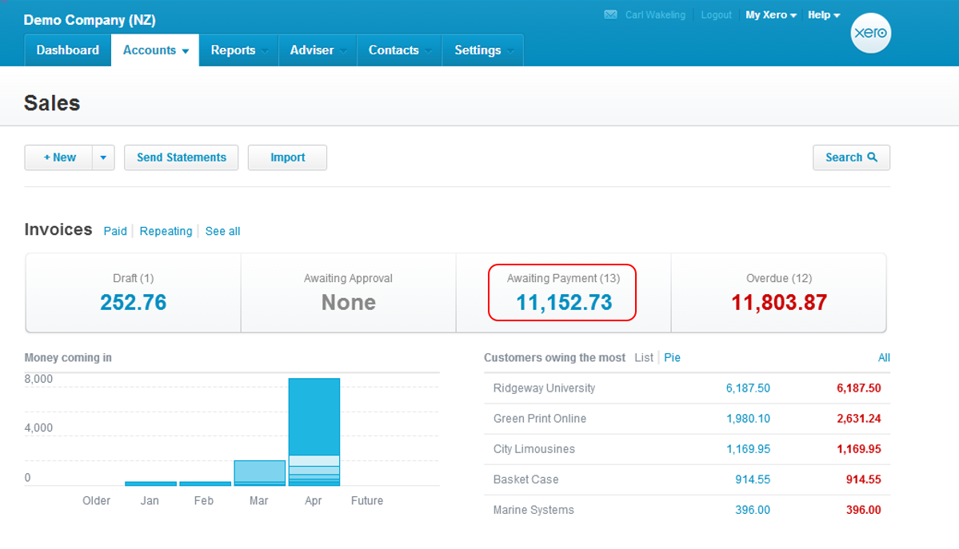Screen dimensions: 959x549
Task: Create a new invoice with + New
Action: (59, 157)
